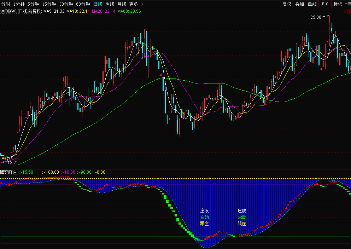351x249 pixels.
Task: Open F10 company info
Action: [x=325, y=4]
